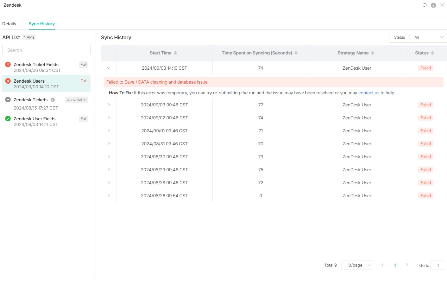
Task: Expand the 2024/09/03 09:46 sync row
Action: 109,105
